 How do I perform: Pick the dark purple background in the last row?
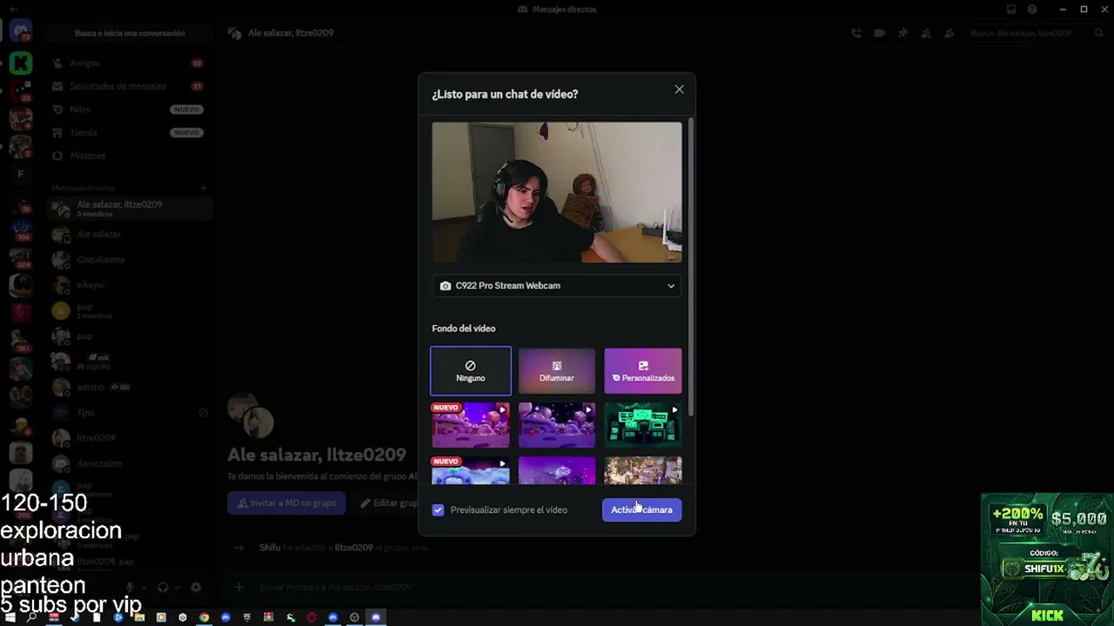coord(557,470)
